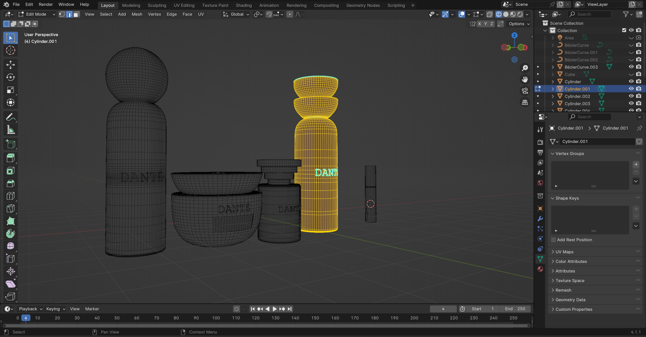The image size is (646, 337).
Task: Select the Move tool in toolbar
Action: point(10,65)
